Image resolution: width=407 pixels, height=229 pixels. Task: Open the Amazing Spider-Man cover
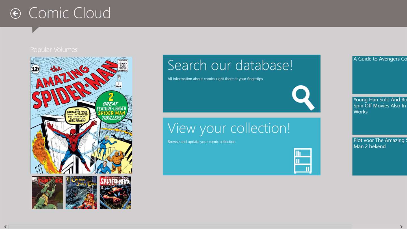point(81,115)
